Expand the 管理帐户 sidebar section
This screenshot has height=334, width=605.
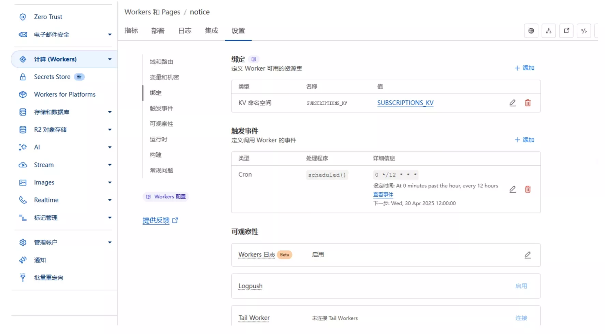coord(110,242)
